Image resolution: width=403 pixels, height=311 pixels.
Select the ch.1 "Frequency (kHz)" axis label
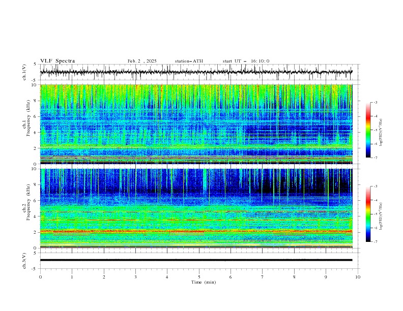pos(28,118)
